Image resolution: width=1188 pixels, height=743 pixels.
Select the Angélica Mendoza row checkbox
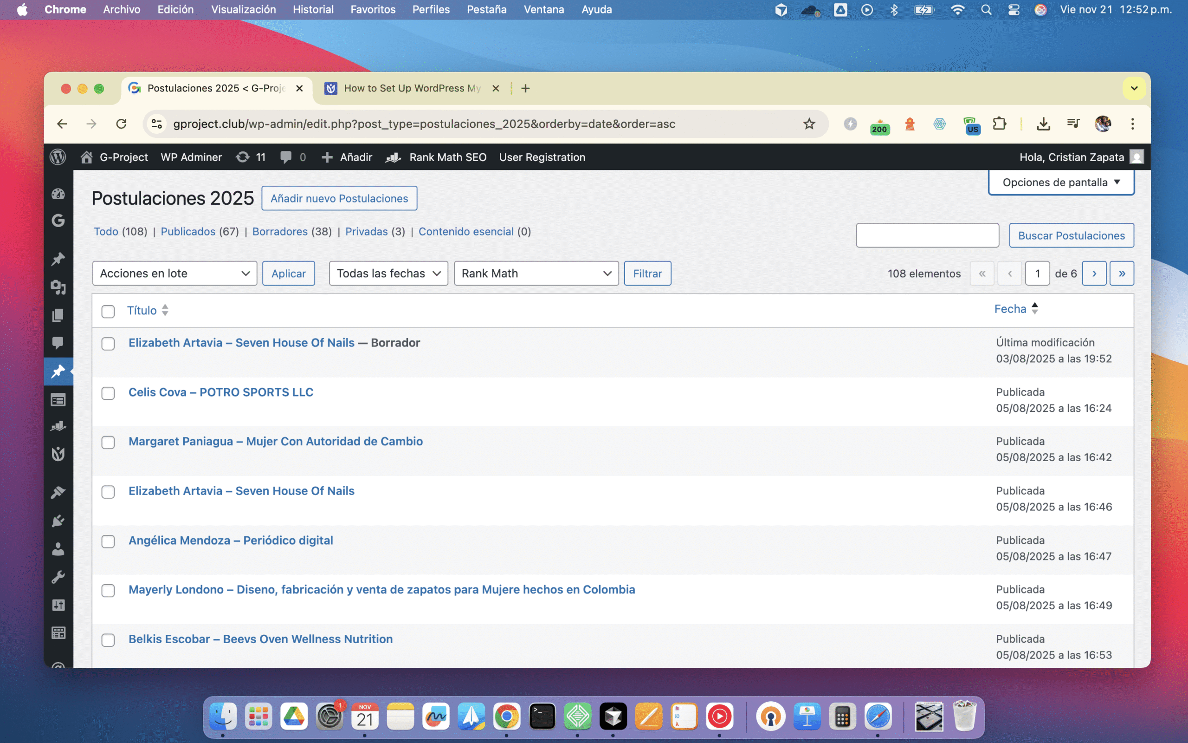coord(108,541)
